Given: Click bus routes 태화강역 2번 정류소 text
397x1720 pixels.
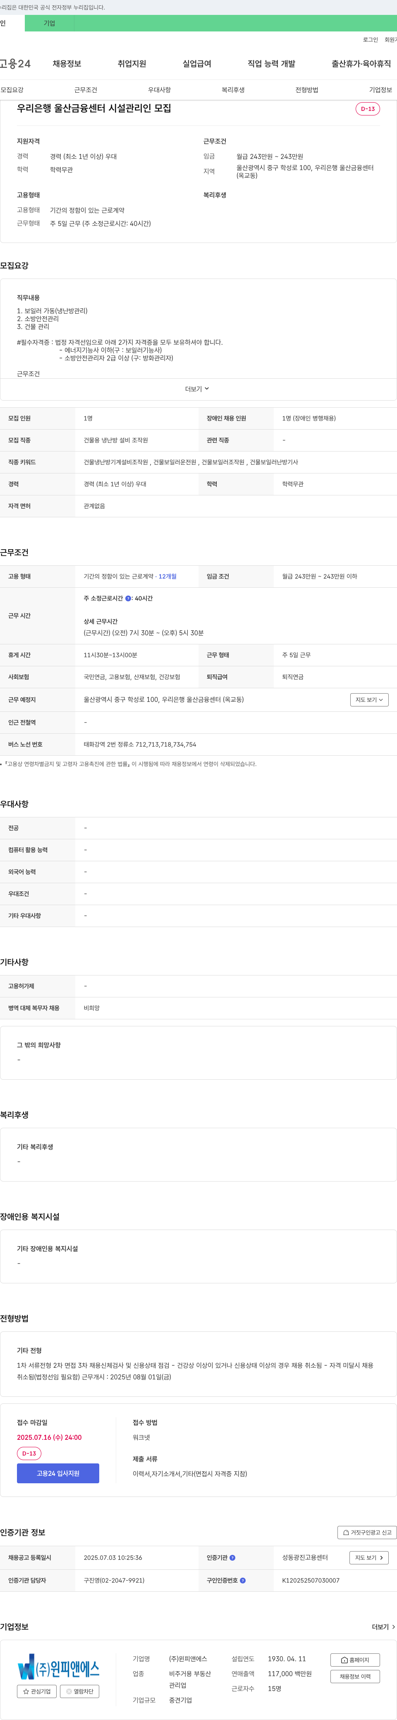Looking at the screenshot, I should [x=139, y=745].
